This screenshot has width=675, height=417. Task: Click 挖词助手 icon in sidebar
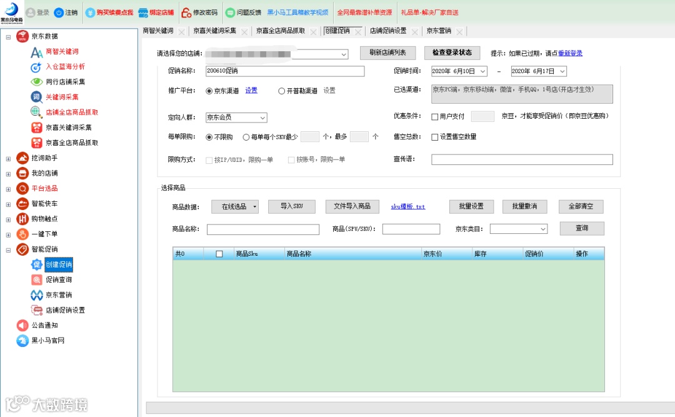22,158
